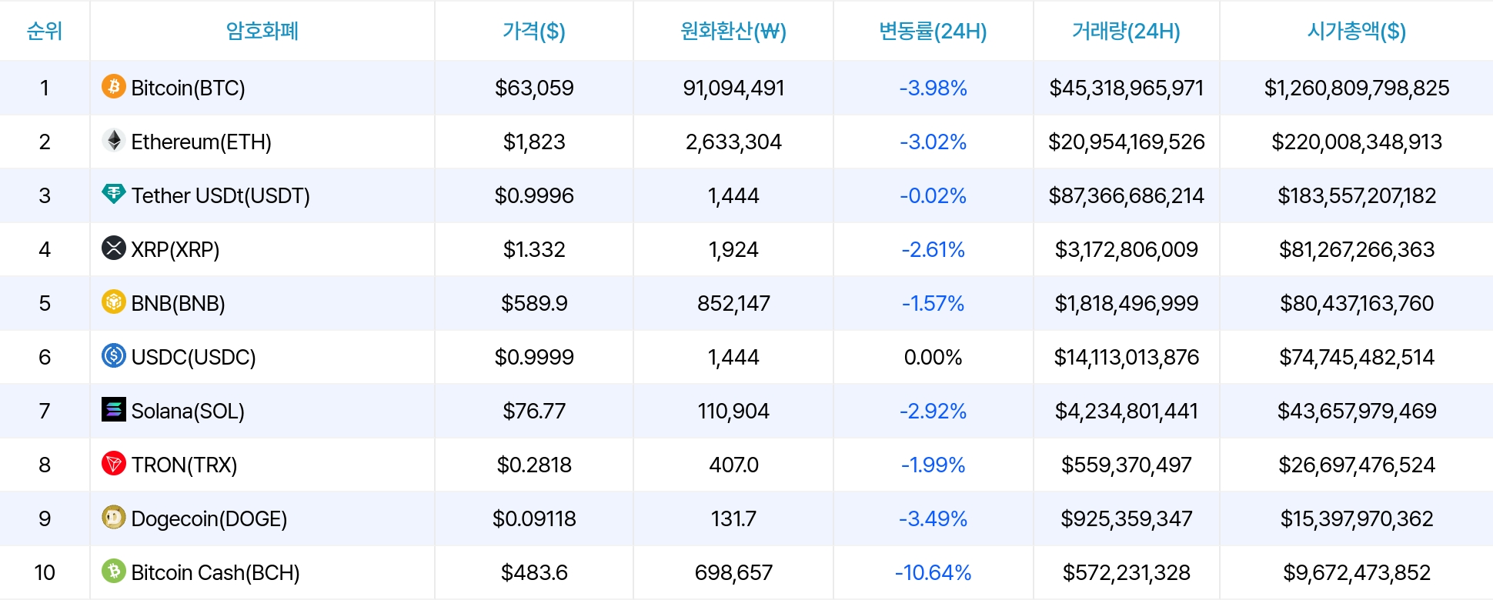Click the USDC blue logo icon
The height and width of the screenshot is (600, 1493).
point(114,355)
